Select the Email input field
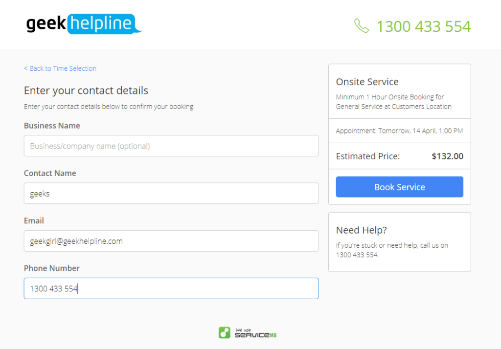This screenshot has height=349, width=501. (171, 241)
